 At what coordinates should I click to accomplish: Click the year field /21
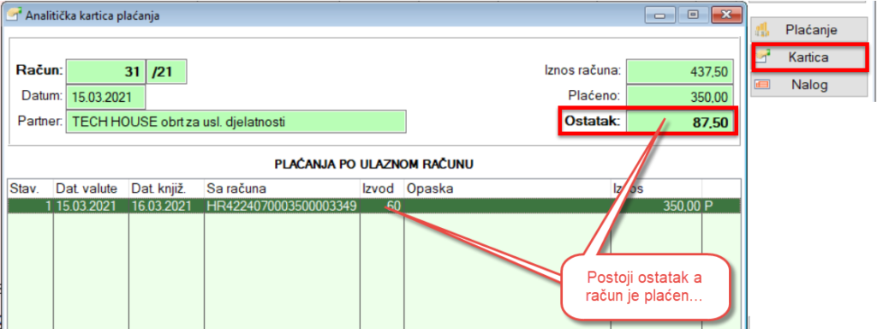(167, 71)
